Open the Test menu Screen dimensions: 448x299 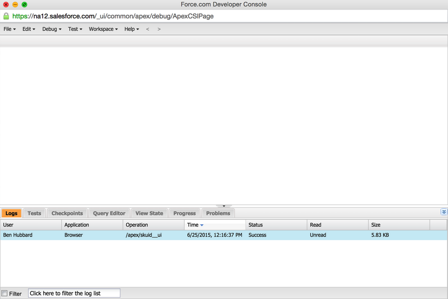[75, 29]
